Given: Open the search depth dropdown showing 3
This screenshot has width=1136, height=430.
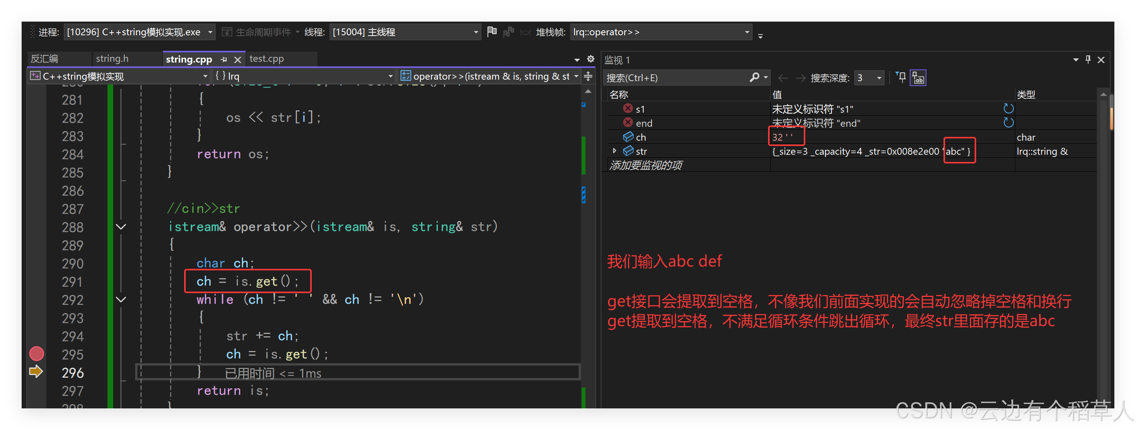Looking at the screenshot, I should coord(869,78).
